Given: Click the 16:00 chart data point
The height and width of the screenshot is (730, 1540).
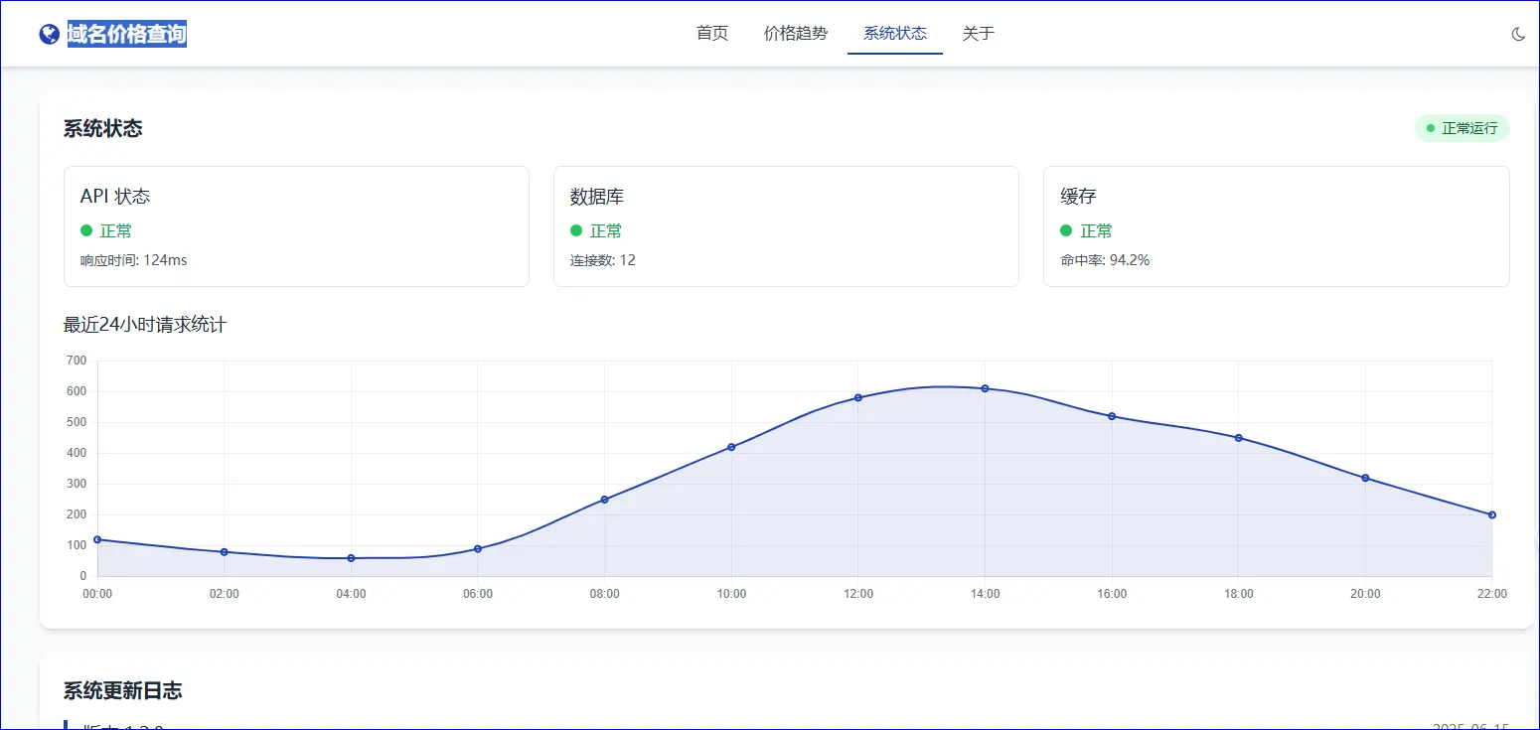Looking at the screenshot, I should click(1112, 416).
